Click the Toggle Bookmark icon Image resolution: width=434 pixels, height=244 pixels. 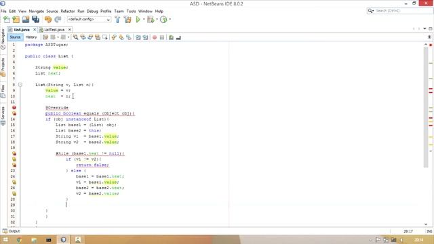pos(129,37)
